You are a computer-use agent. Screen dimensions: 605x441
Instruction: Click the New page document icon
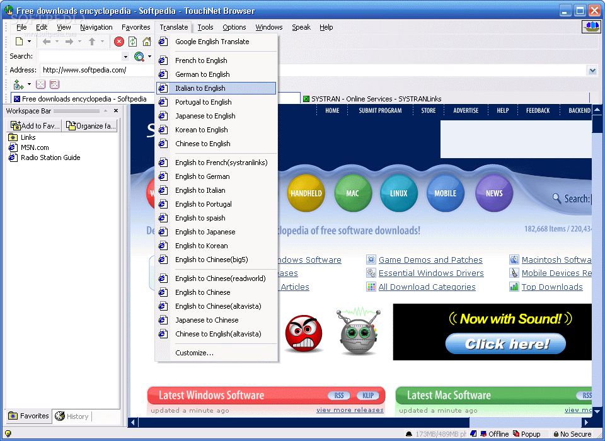click(x=19, y=42)
